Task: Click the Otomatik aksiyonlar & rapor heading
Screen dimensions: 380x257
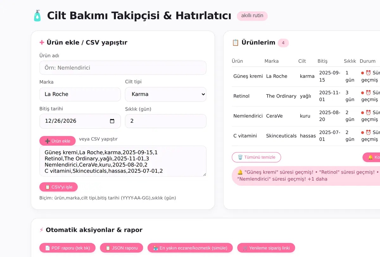Action: pyautogui.click(x=94, y=230)
